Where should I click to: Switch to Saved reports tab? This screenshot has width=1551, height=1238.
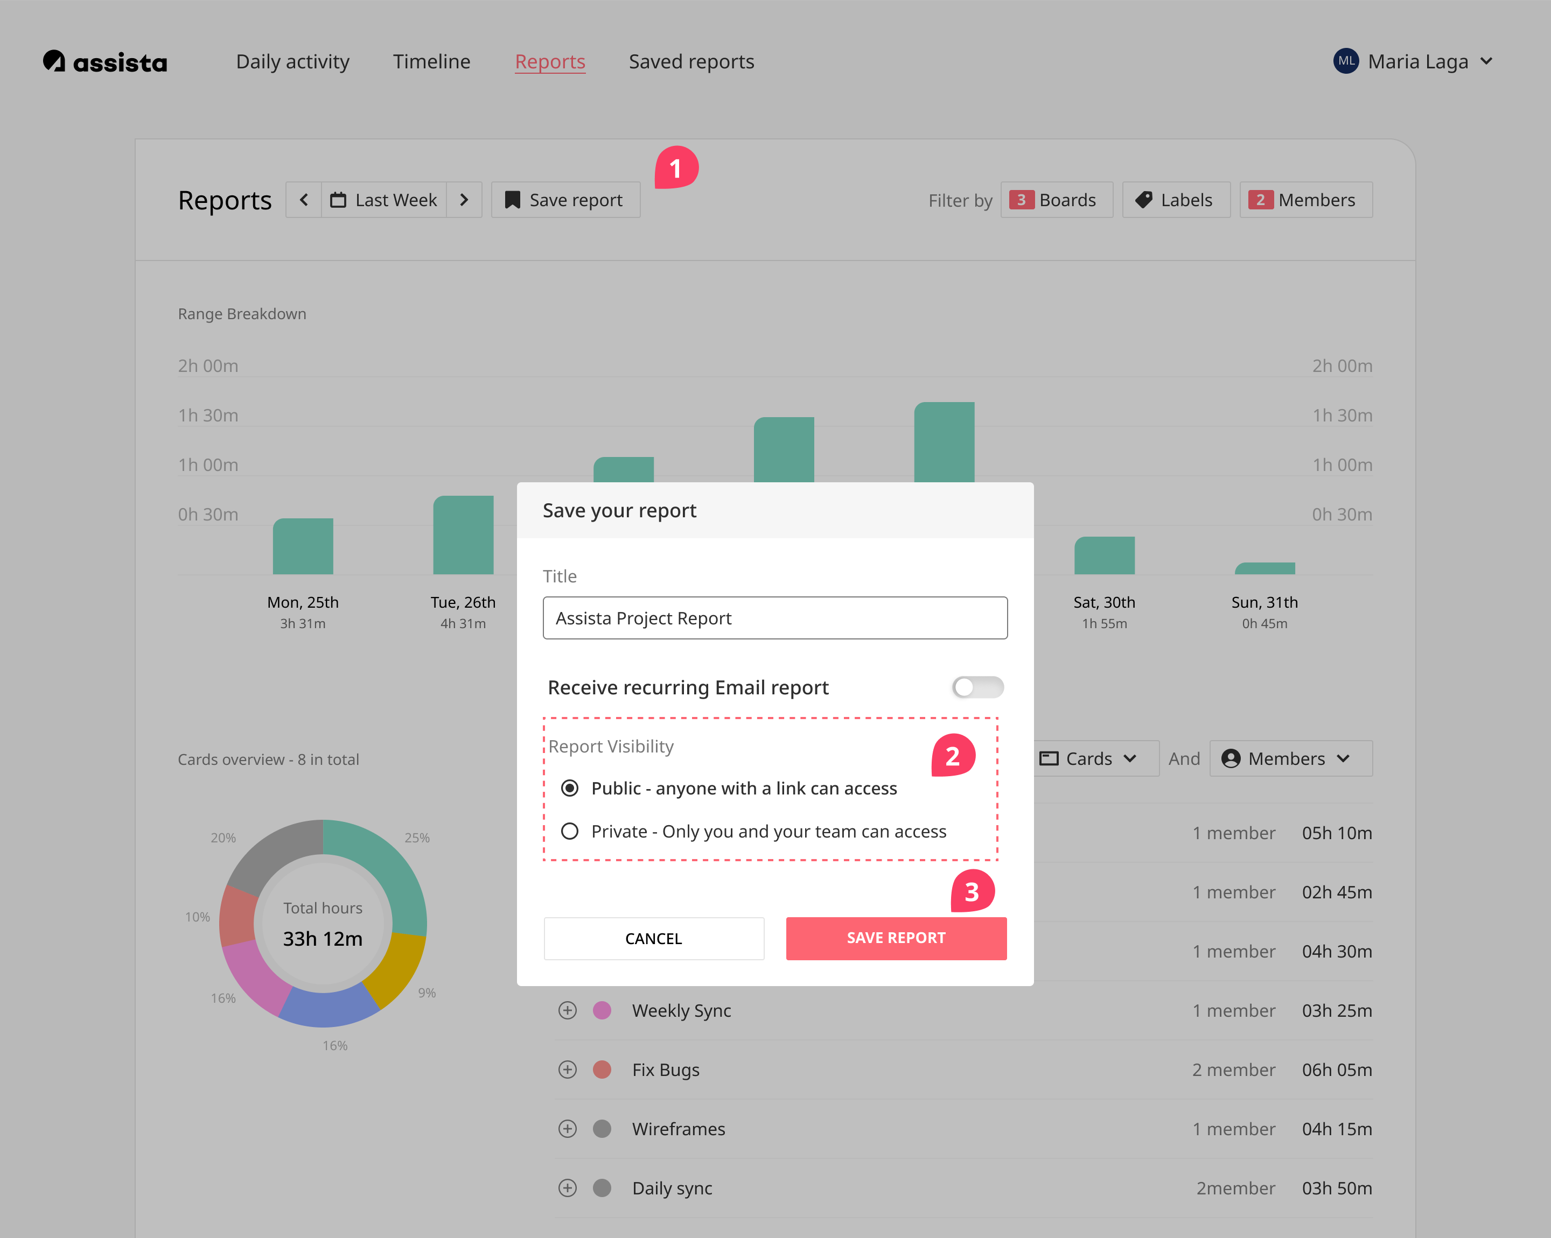pos(691,61)
